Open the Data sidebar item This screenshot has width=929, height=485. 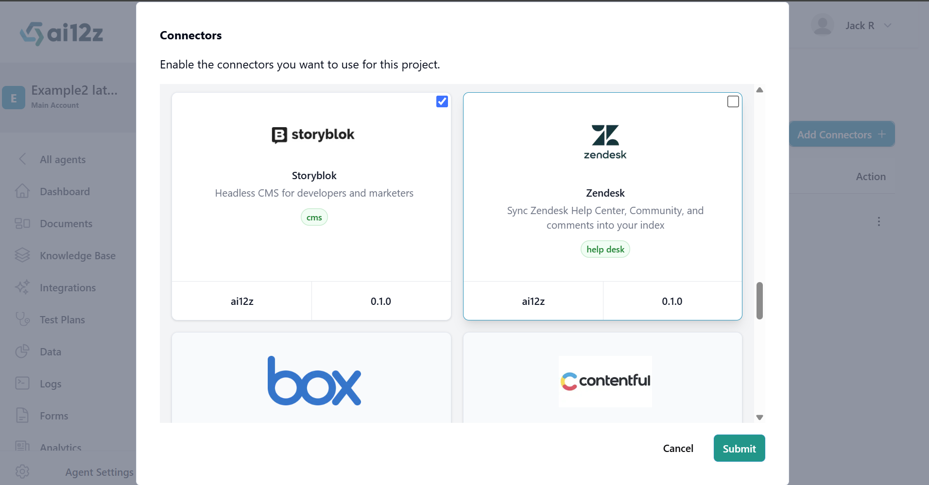pyautogui.click(x=51, y=351)
